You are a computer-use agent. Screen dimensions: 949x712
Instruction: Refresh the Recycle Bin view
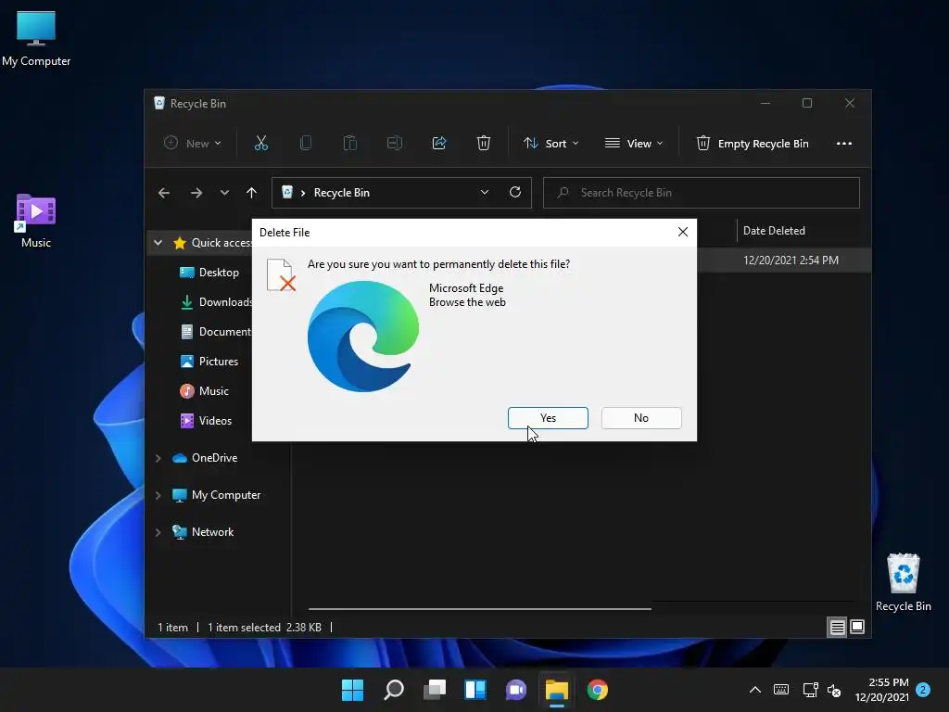tap(515, 193)
